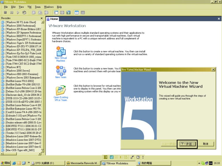
Task: Select [CentOS-Linux-V4.4 favorite
Action: click(24, 112)
